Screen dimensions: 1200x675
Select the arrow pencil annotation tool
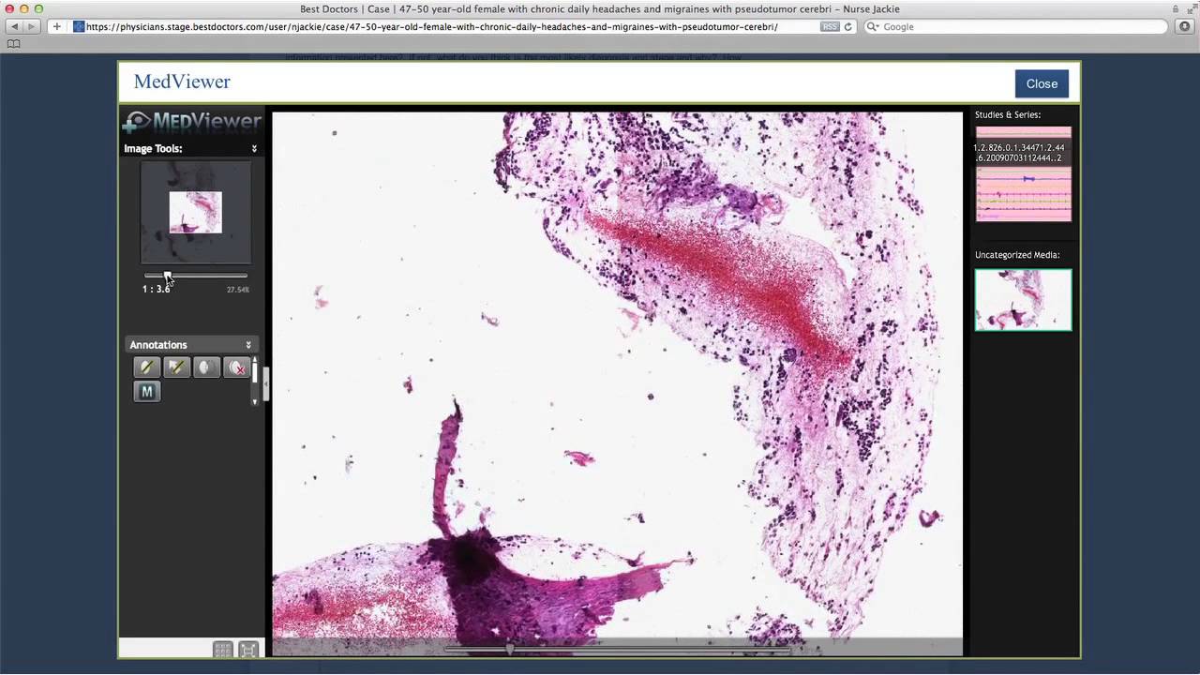point(176,367)
